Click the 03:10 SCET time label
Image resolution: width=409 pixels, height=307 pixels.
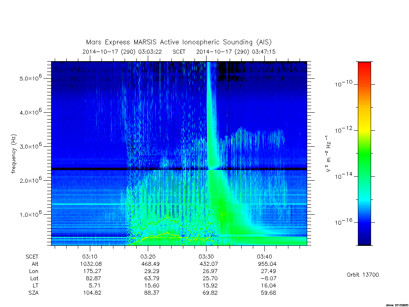tap(90, 257)
